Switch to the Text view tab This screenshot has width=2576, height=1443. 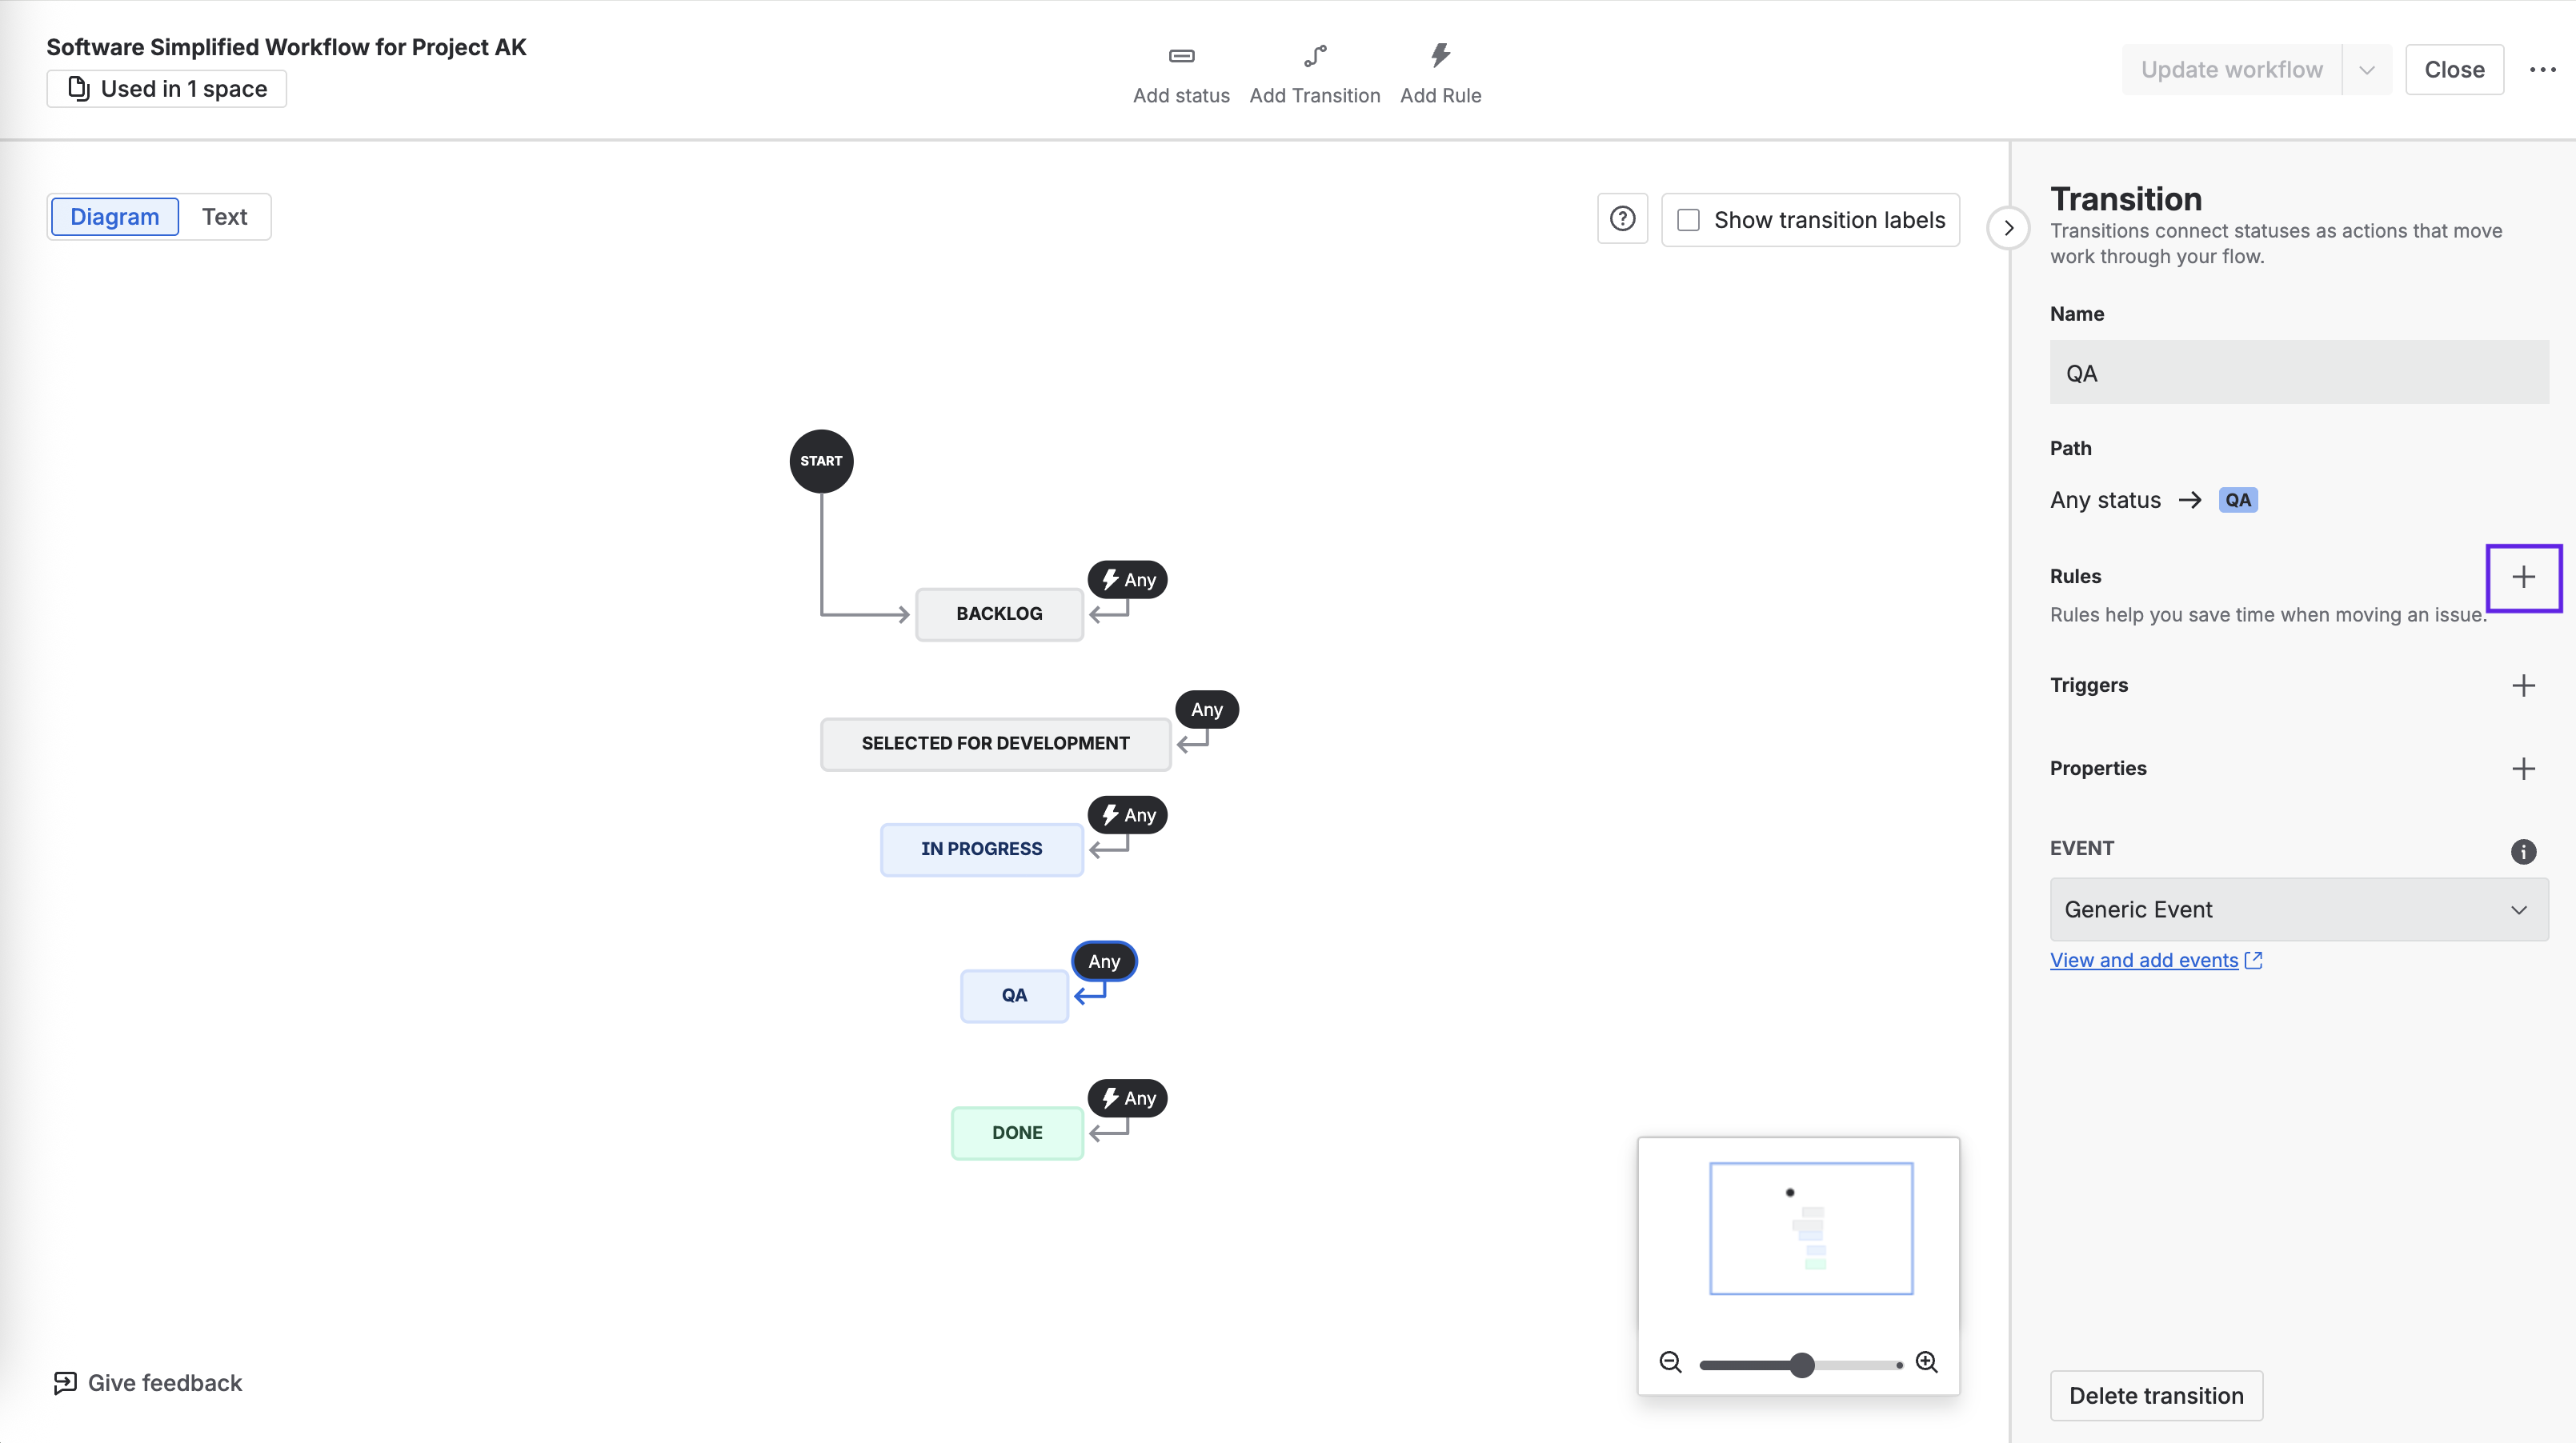[x=224, y=217]
